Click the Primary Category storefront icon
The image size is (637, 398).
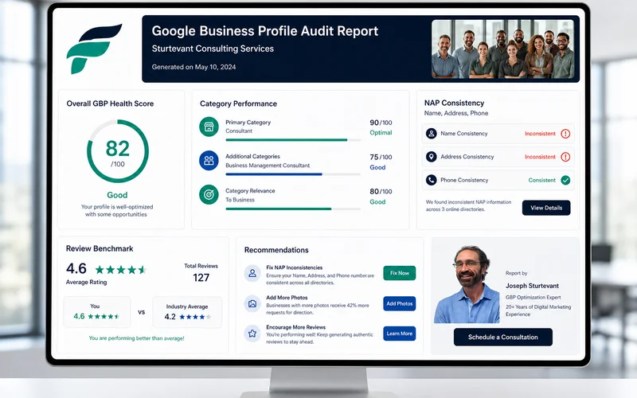click(x=209, y=127)
